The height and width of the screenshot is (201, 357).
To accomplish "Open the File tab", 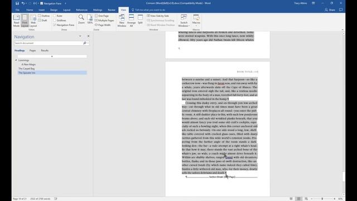I will pos(17,10).
